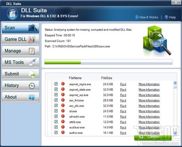
Task: Select the asr_pfu.exe file name
Action: tap(77, 106)
